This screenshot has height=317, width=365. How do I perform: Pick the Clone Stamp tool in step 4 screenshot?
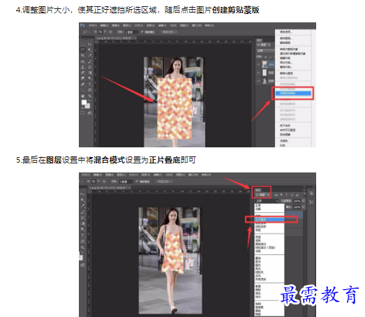coord(82,67)
